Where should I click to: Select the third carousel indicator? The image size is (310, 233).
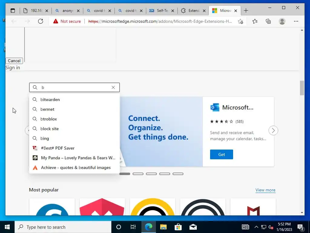click(151, 174)
